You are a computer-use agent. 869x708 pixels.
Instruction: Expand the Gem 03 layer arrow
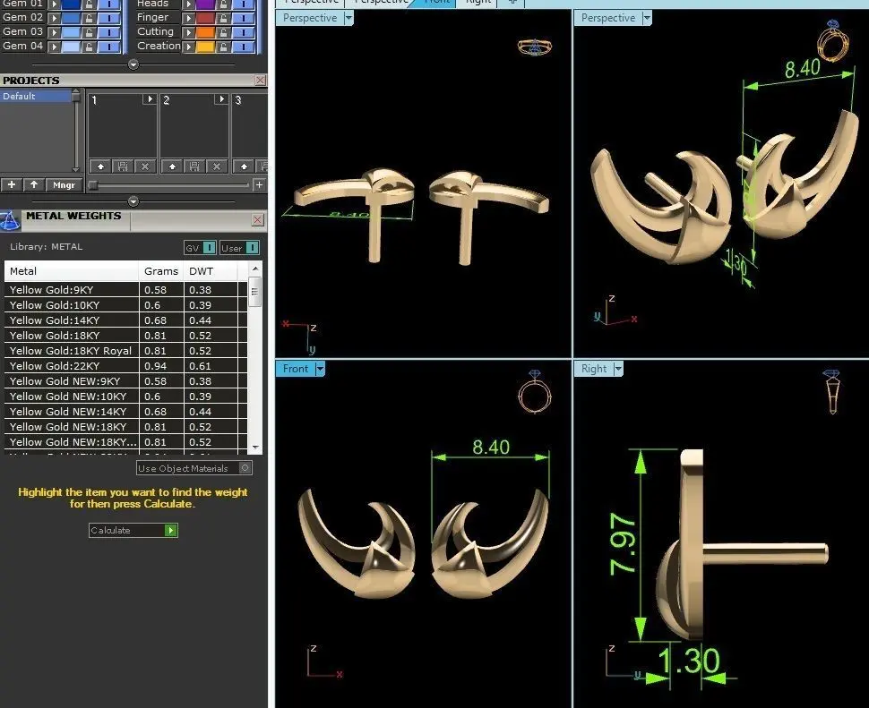tap(55, 32)
